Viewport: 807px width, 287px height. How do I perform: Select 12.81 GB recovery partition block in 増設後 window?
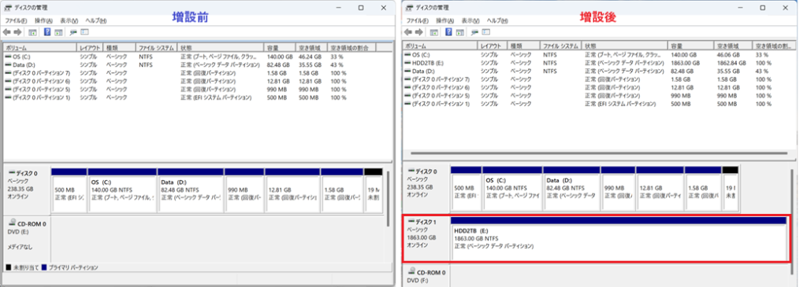[x=660, y=189]
